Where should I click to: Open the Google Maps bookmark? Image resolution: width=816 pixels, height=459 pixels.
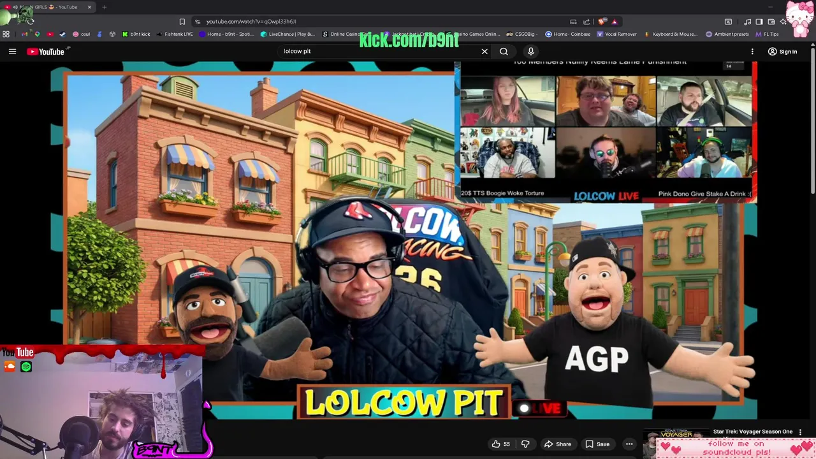pyautogui.click(x=37, y=34)
